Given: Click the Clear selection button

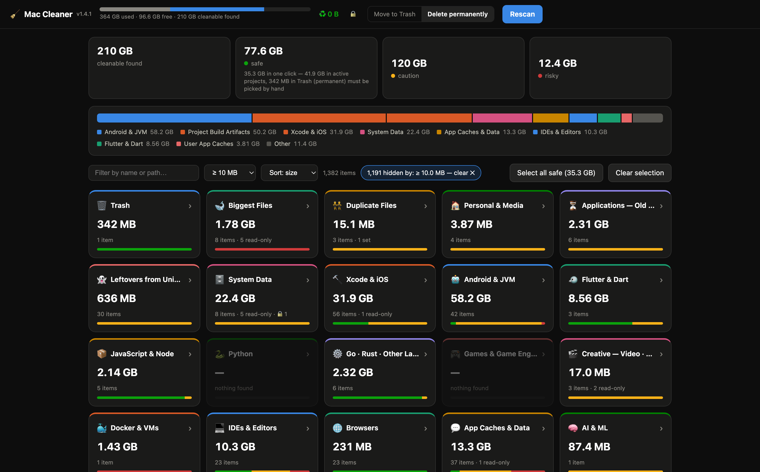Looking at the screenshot, I should click(x=639, y=173).
